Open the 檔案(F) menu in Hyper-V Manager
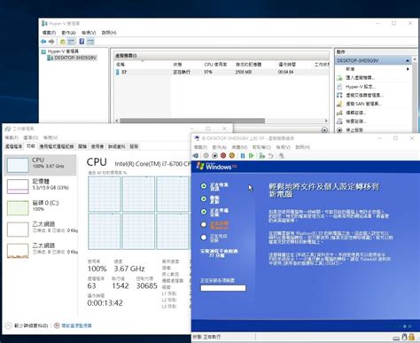Viewport: 420px width, 343px height. coord(49,33)
